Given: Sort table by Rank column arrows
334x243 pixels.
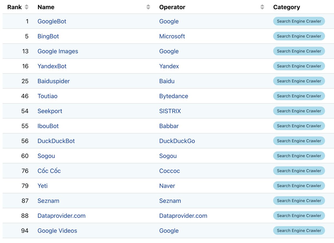Looking at the screenshot, I should pyautogui.click(x=26, y=7).
